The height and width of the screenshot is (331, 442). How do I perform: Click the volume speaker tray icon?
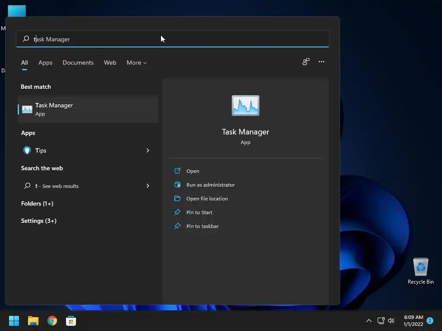391,321
